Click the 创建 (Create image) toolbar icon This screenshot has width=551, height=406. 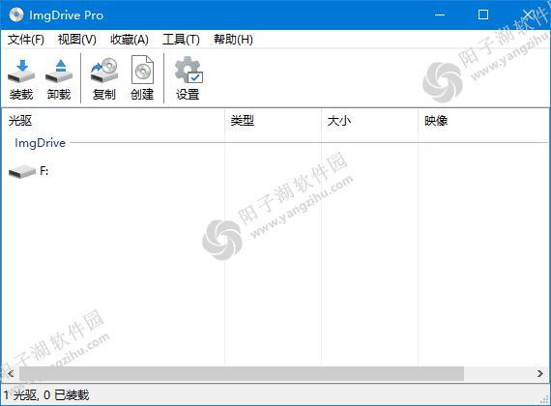142,70
